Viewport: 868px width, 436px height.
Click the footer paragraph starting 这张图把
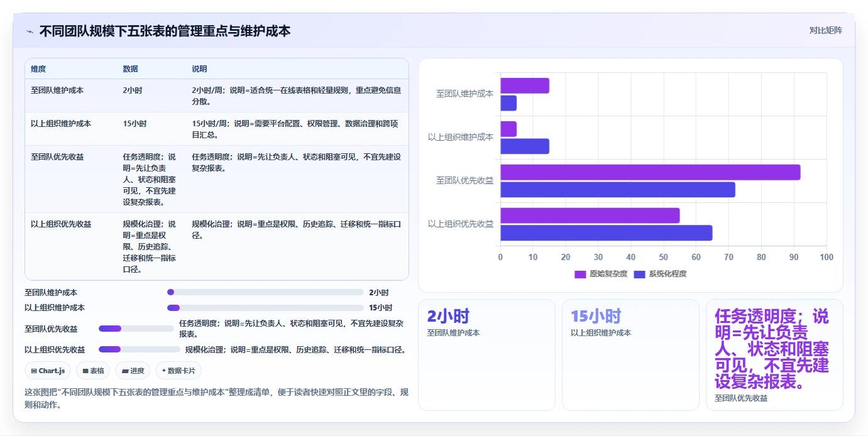(x=216, y=398)
